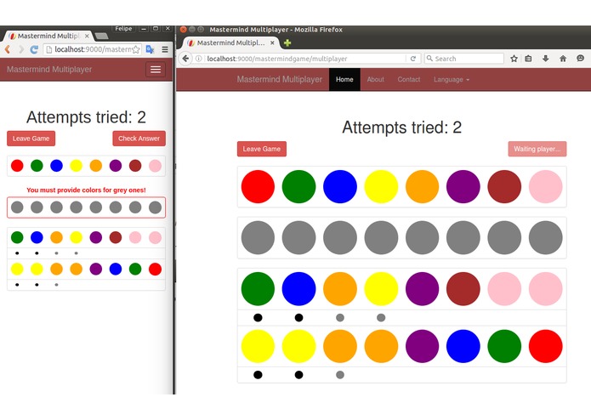Click Firefox bookmark star icon
The height and width of the screenshot is (420, 591).
tap(514, 59)
